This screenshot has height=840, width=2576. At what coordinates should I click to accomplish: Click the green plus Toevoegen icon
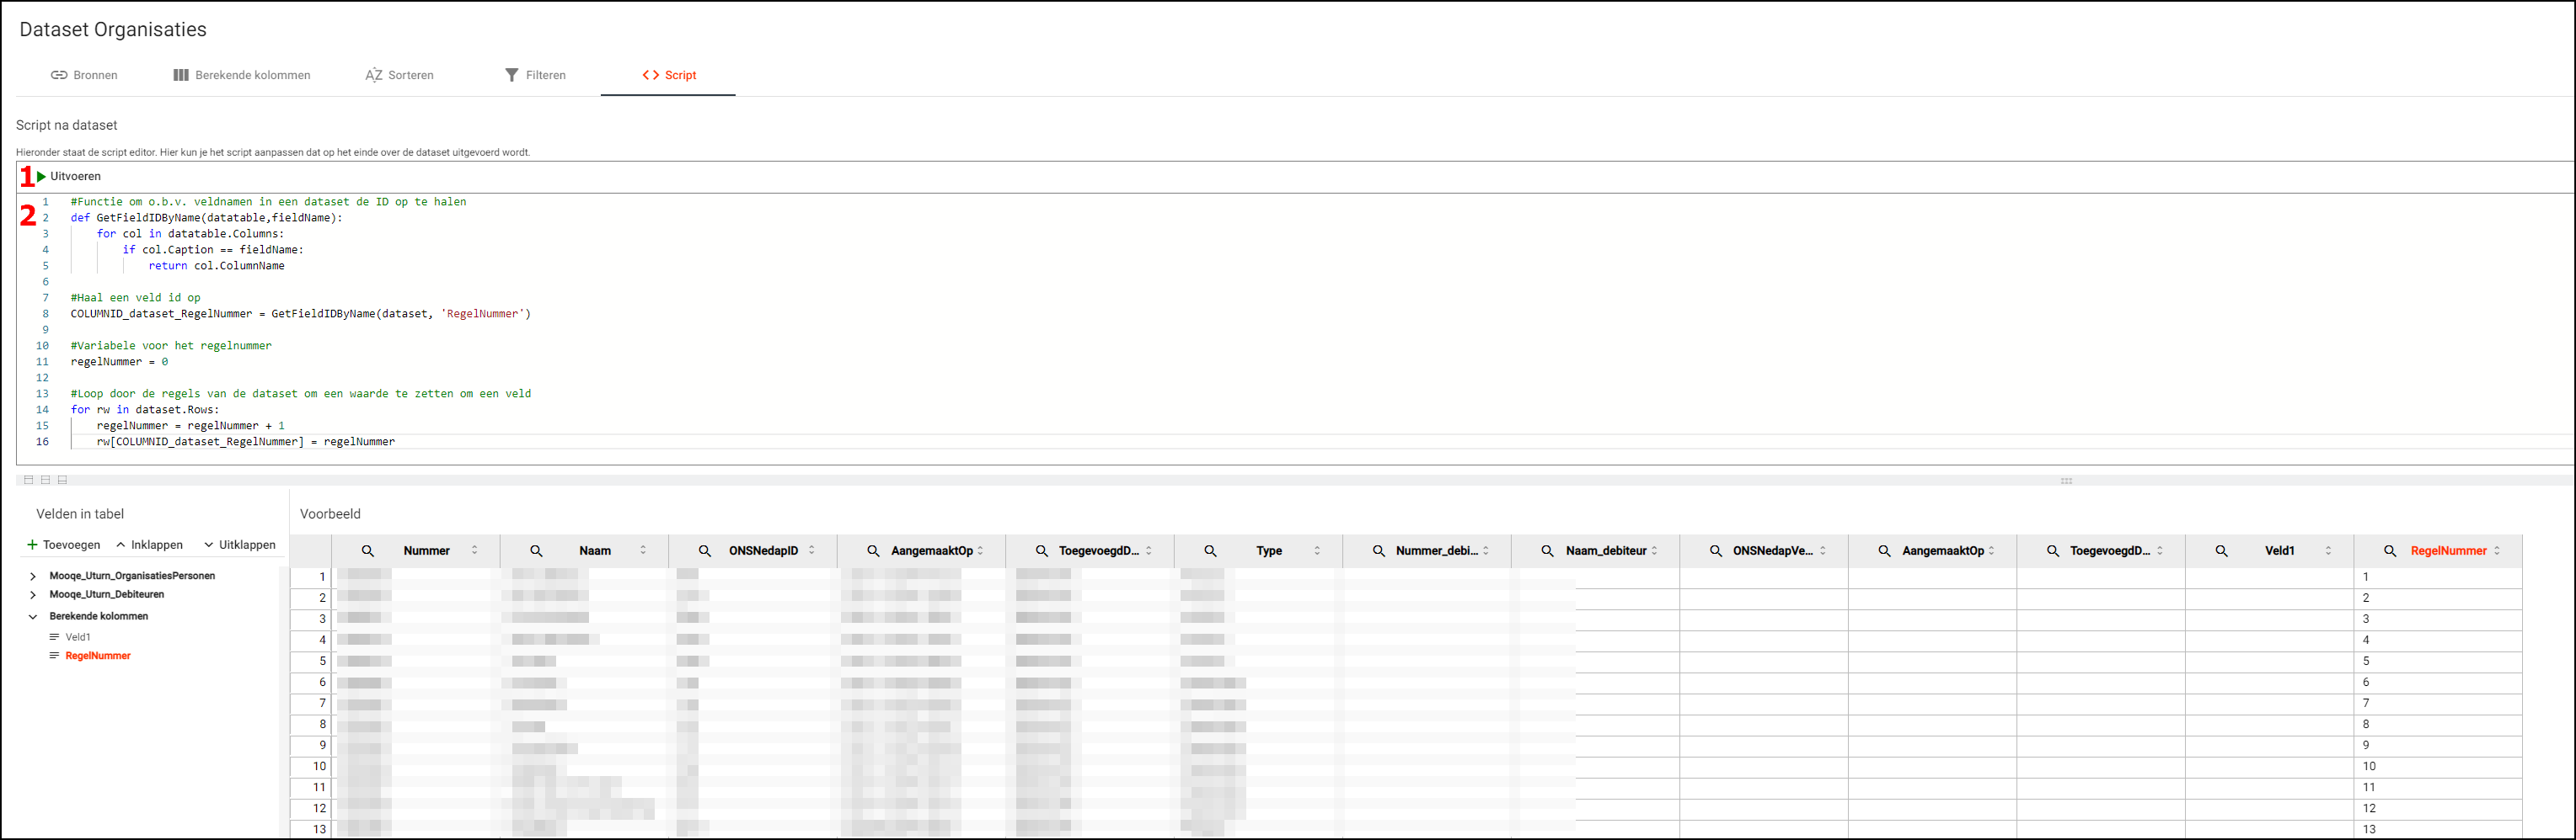coord(32,545)
